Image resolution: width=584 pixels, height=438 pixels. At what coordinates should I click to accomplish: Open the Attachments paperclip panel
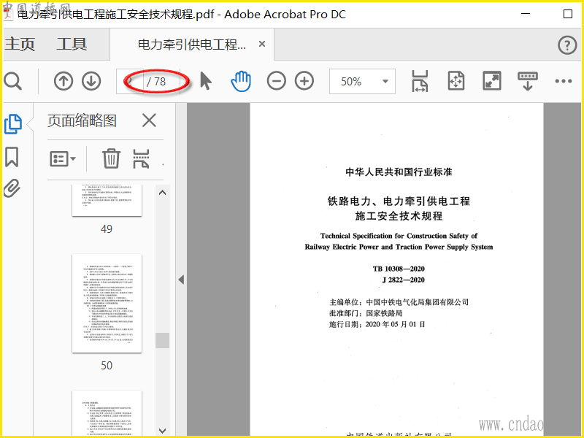click(x=12, y=188)
